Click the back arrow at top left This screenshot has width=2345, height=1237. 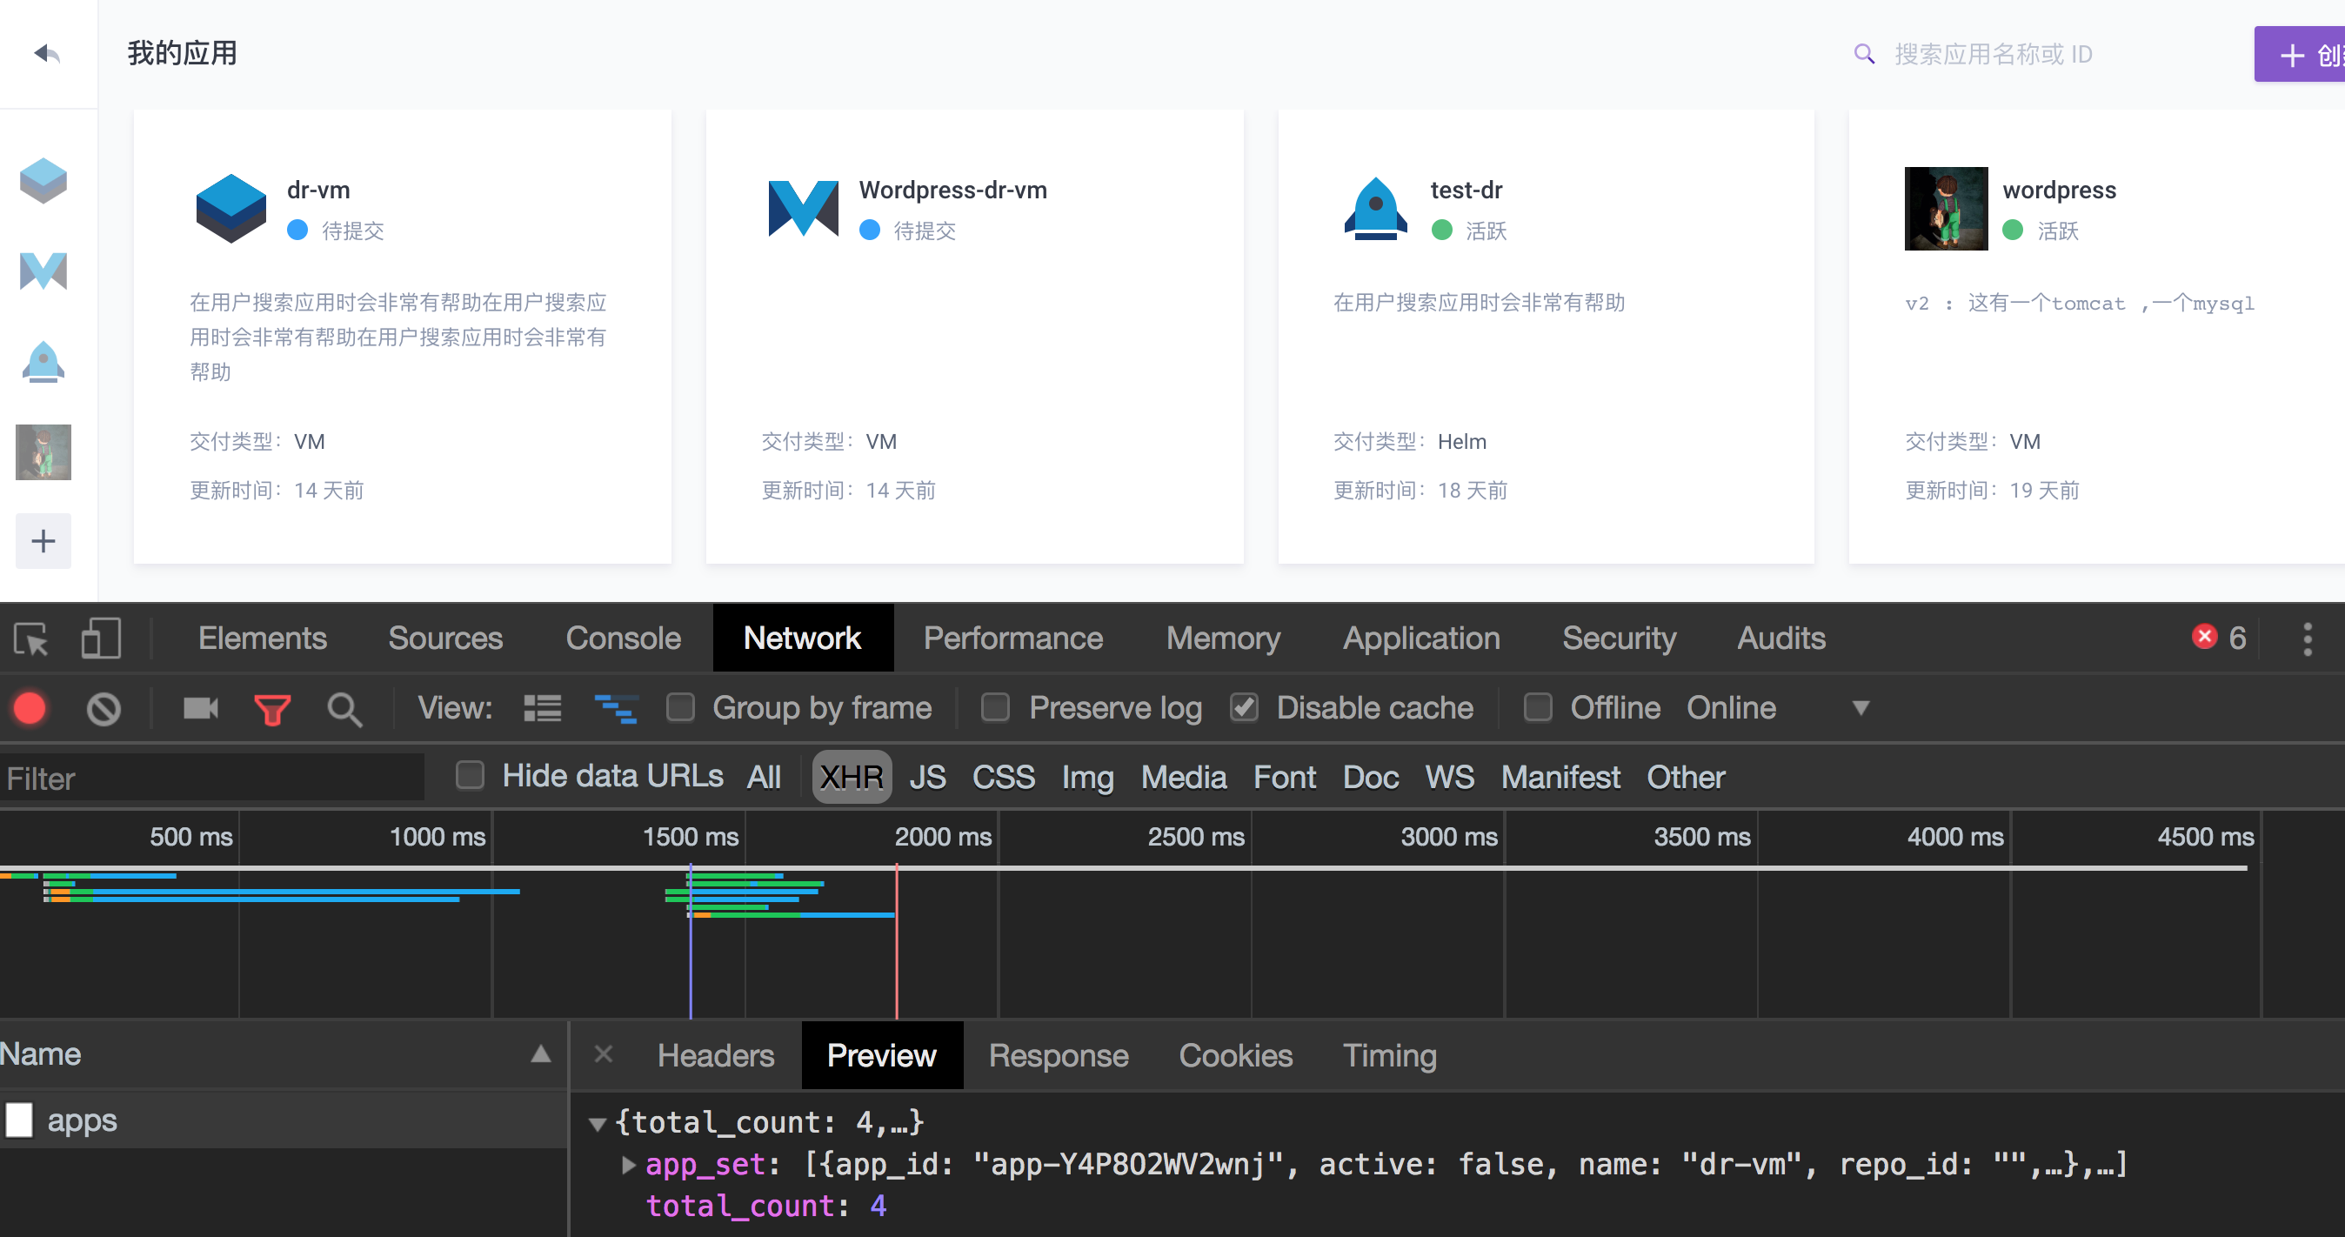point(47,54)
